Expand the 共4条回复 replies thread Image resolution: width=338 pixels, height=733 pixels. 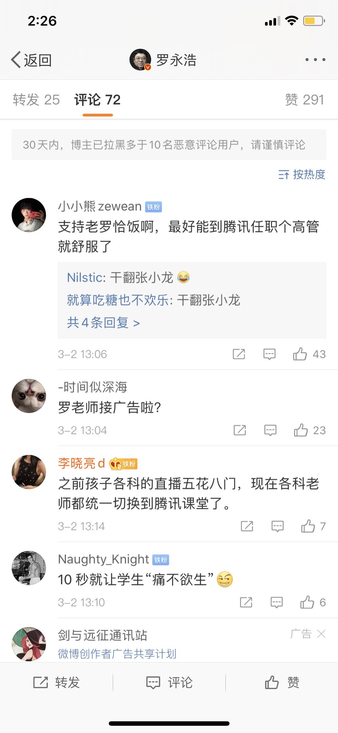(x=103, y=322)
